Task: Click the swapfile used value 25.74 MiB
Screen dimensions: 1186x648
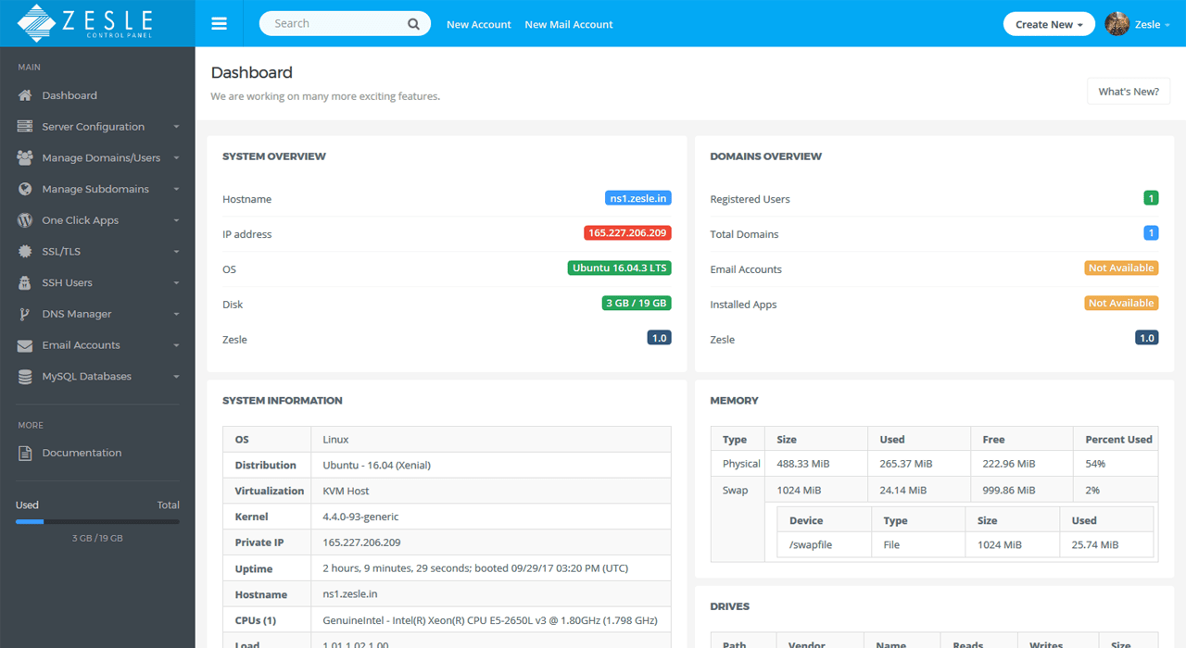Action: 1094,545
